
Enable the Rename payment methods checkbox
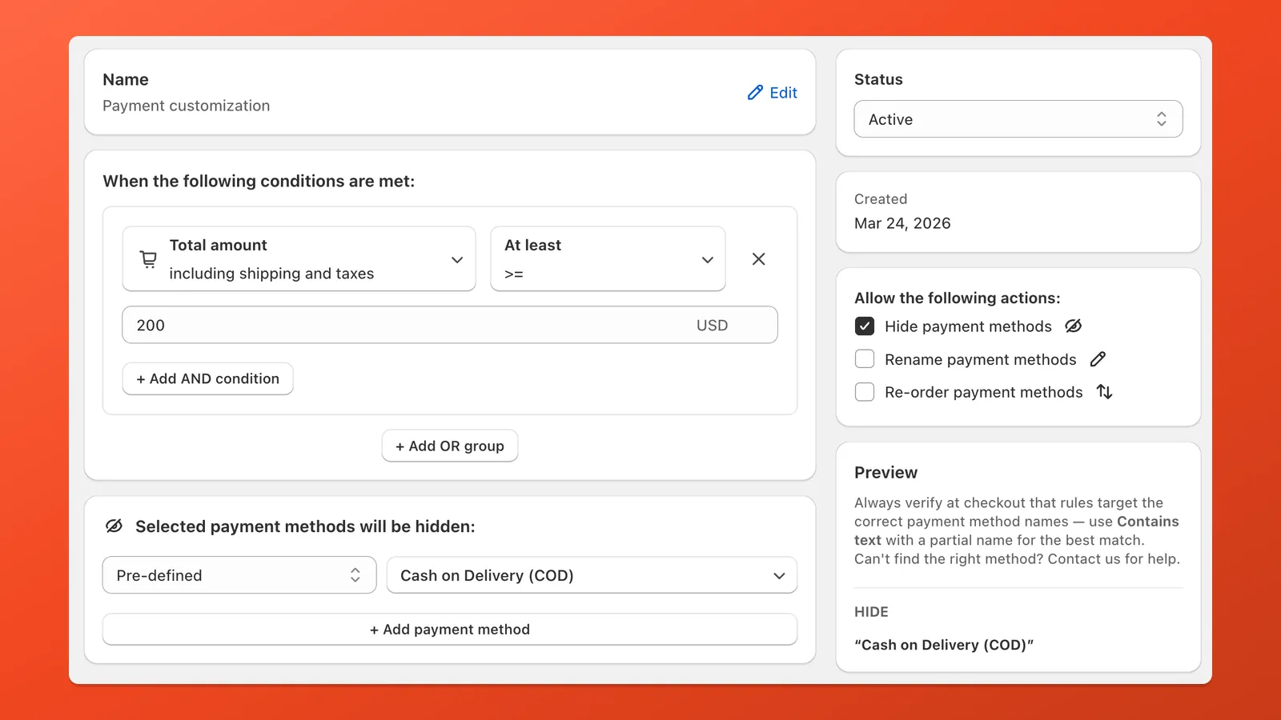click(x=864, y=358)
